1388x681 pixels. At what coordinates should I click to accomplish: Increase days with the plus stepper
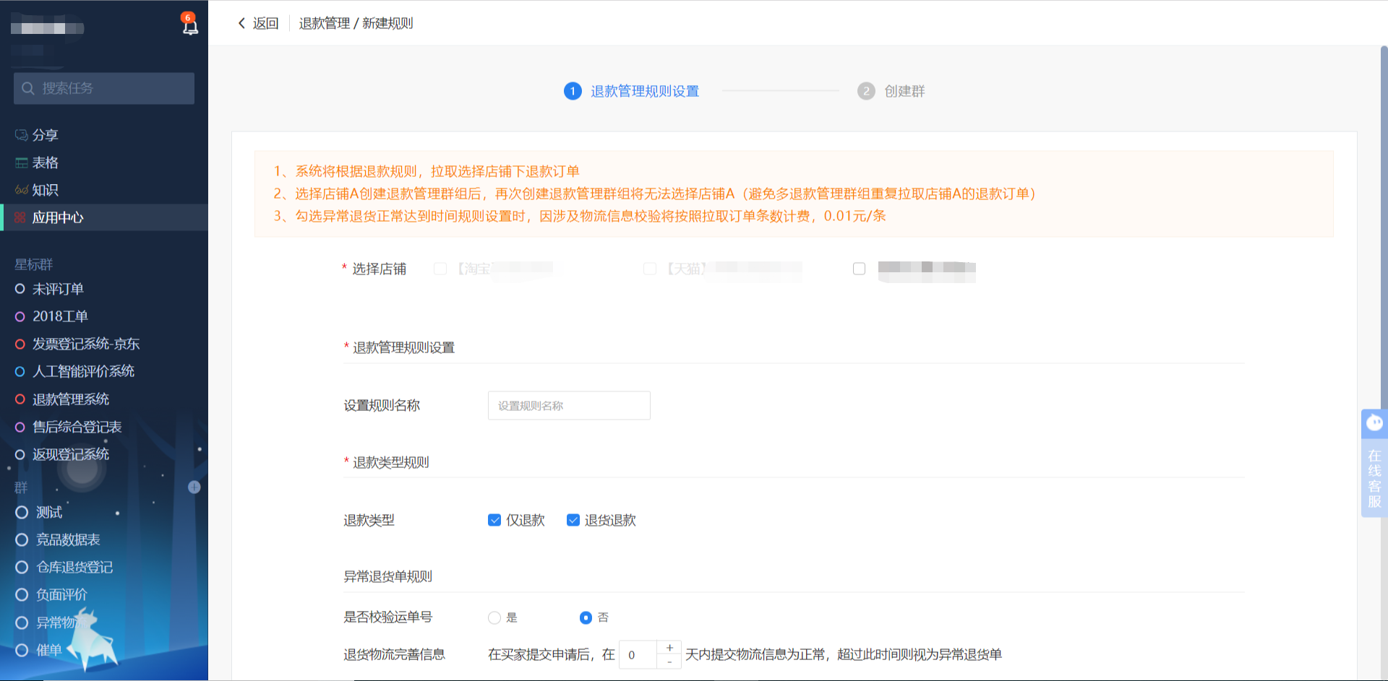pos(669,648)
